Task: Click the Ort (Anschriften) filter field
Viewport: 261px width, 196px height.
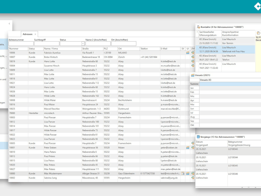Action: [x=124, y=44]
